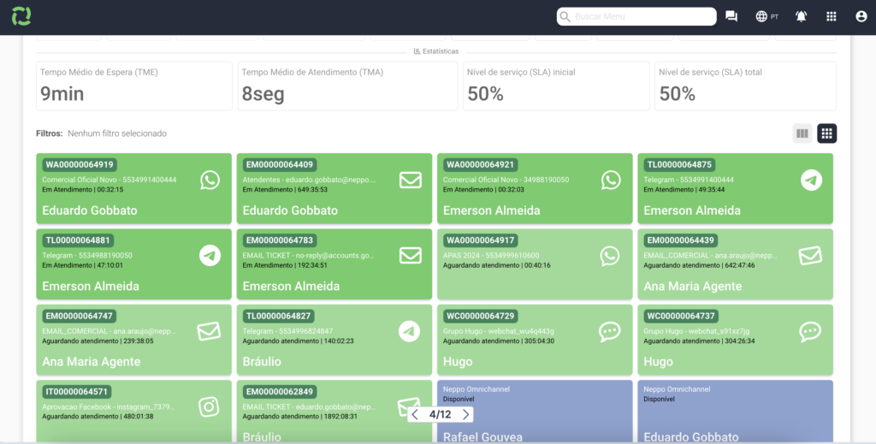Open ticket TL00000064881 card
This screenshot has height=444, width=876.
[134, 263]
